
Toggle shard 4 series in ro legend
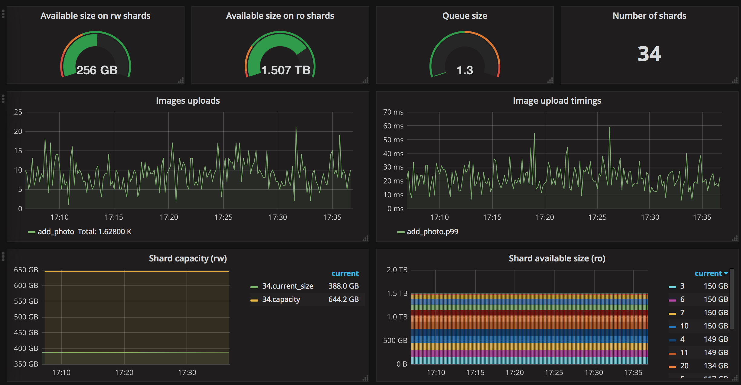(x=682, y=339)
